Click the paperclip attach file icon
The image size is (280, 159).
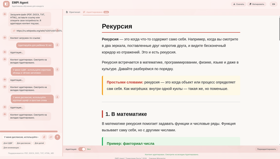[x=44, y=137]
